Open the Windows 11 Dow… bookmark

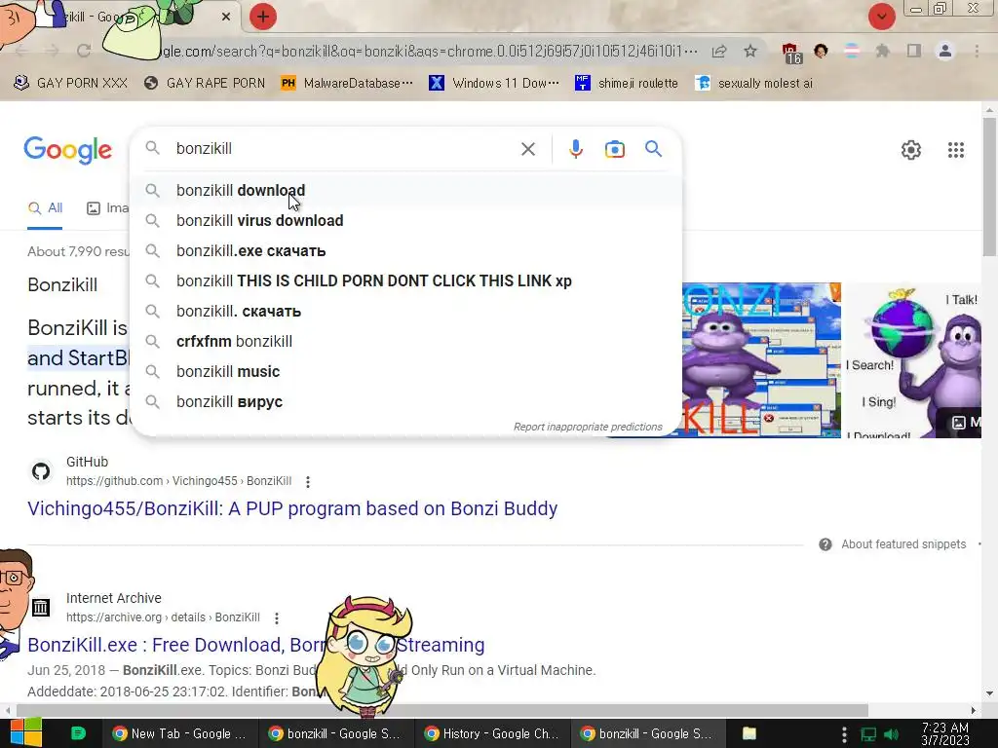(494, 84)
